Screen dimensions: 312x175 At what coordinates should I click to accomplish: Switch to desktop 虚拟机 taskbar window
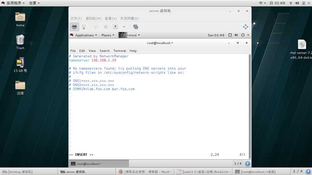point(29,172)
